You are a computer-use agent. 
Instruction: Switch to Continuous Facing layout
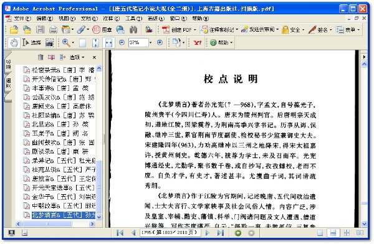347,233
